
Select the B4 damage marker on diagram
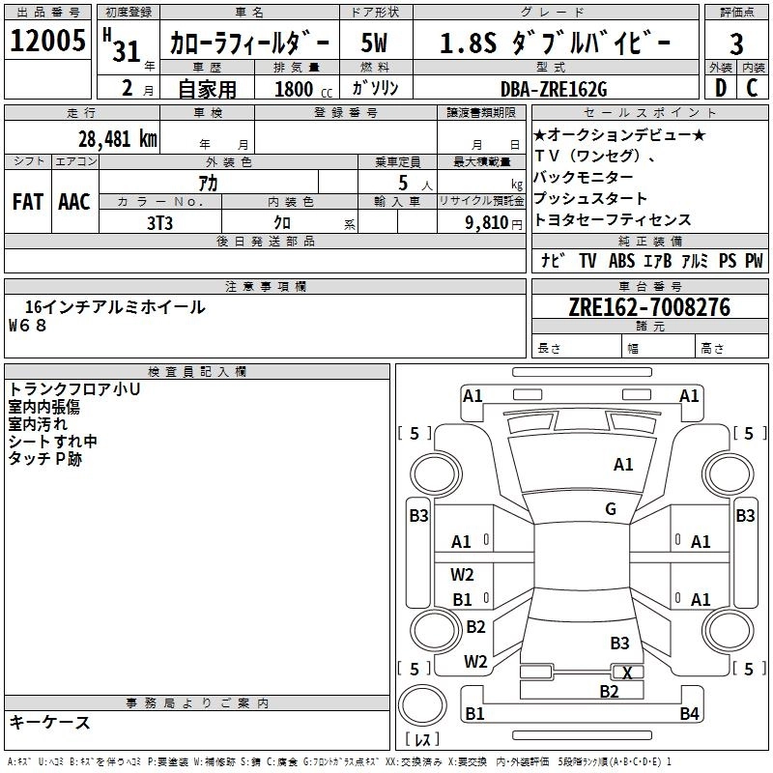pyautogui.click(x=688, y=714)
